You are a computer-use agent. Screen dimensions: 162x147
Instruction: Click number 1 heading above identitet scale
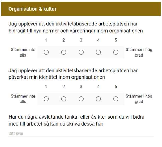pos(46,87)
